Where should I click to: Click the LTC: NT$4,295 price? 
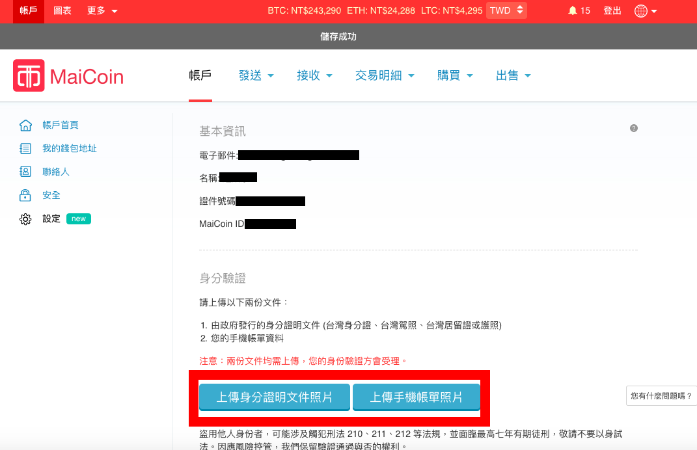click(x=452, y=10)
